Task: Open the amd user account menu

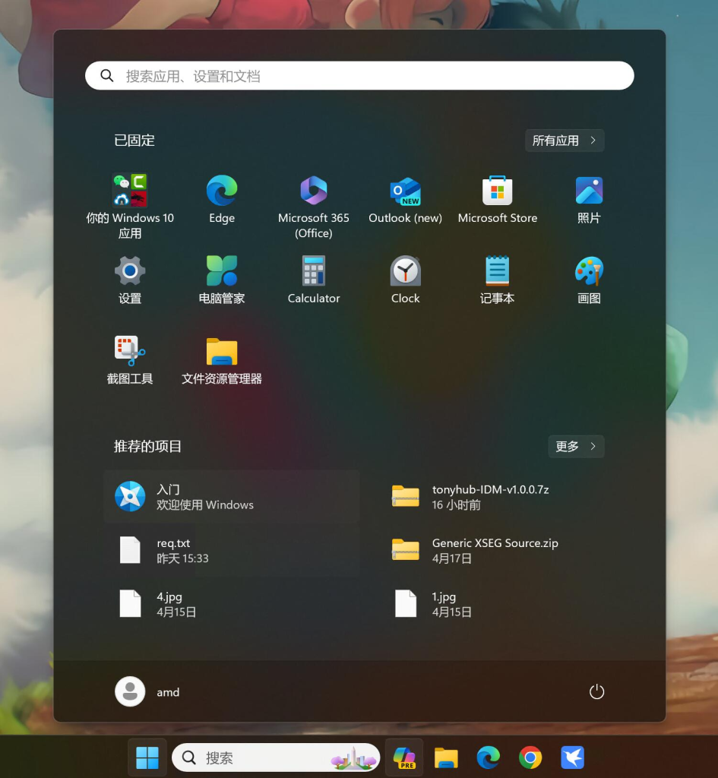Action: (x=147, y=691)
